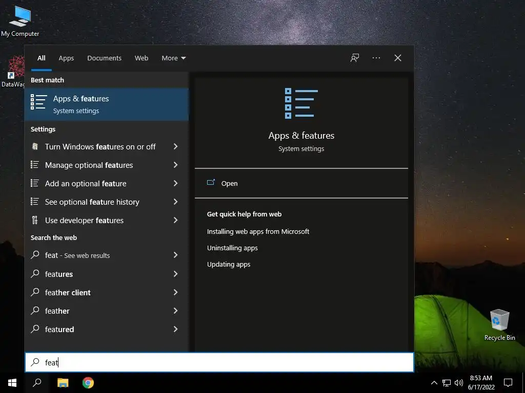Expand arrow for the 'feather' web suggestion
This screenshot has width=525, height=393.
coord(175,311)
